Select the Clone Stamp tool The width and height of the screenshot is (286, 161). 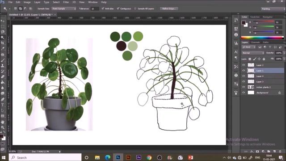click(3, 66)
